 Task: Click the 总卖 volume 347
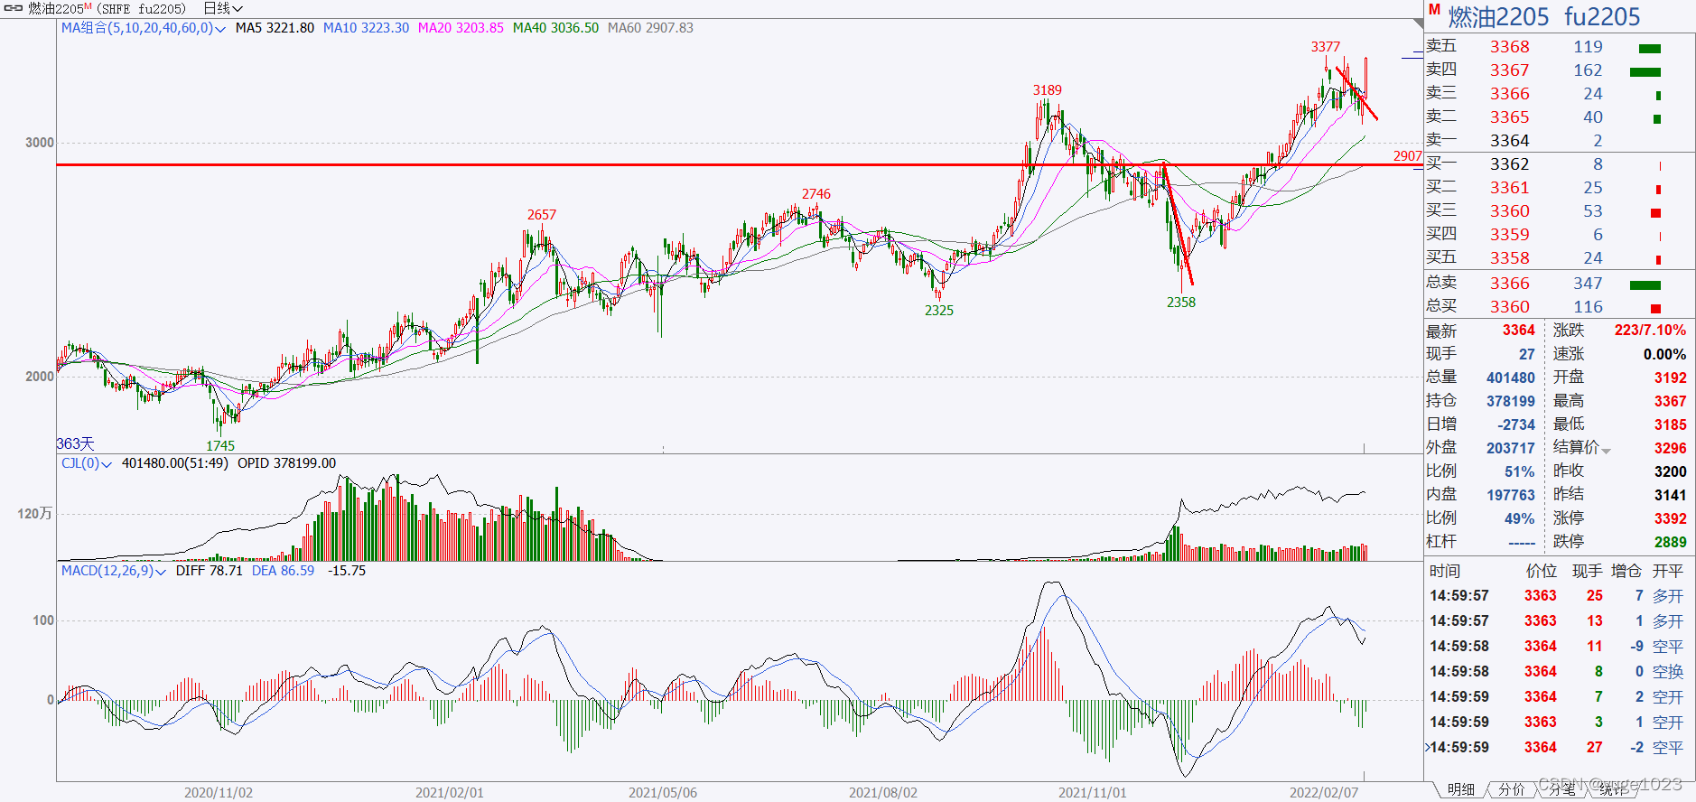pyautogui.click(x=1588, y=284)
